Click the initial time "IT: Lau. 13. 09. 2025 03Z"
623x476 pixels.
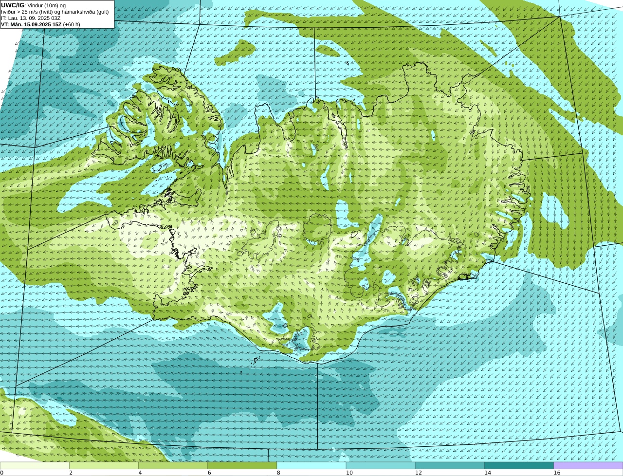tap(31, 18)
